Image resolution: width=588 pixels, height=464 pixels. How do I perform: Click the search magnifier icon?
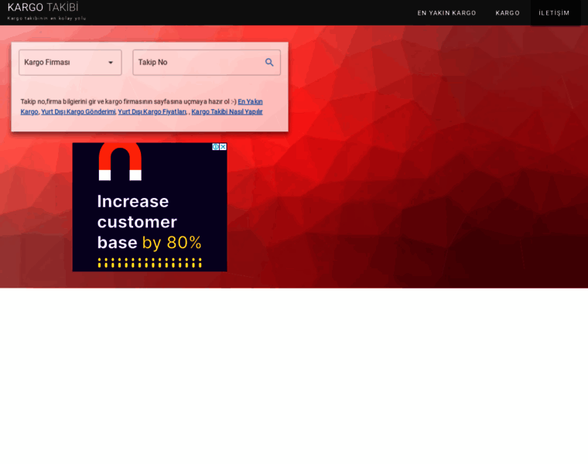(x=269, y=63)
